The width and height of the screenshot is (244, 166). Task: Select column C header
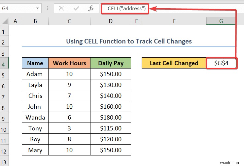tap(69, 21)
